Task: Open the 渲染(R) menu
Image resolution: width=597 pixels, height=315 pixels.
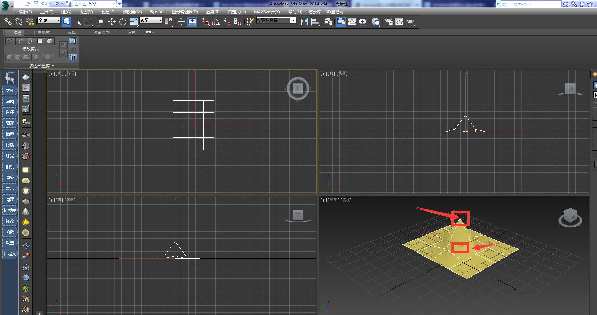Action: pos(214,12)
